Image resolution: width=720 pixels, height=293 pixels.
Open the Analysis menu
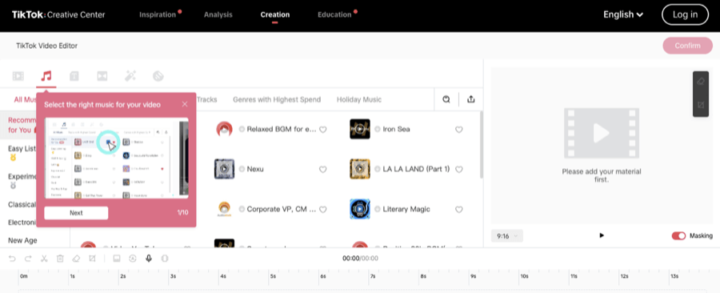coord(218,14)
